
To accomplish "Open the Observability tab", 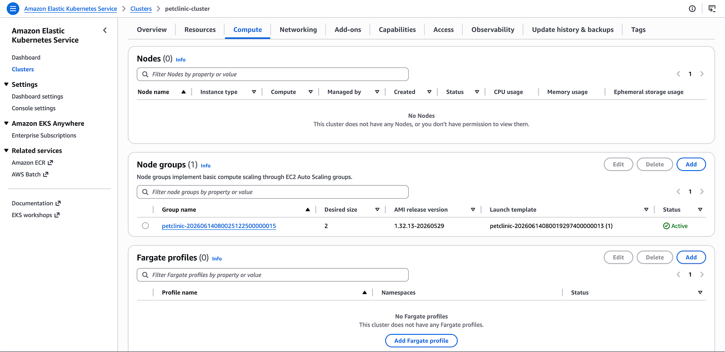I will (493, 29).
